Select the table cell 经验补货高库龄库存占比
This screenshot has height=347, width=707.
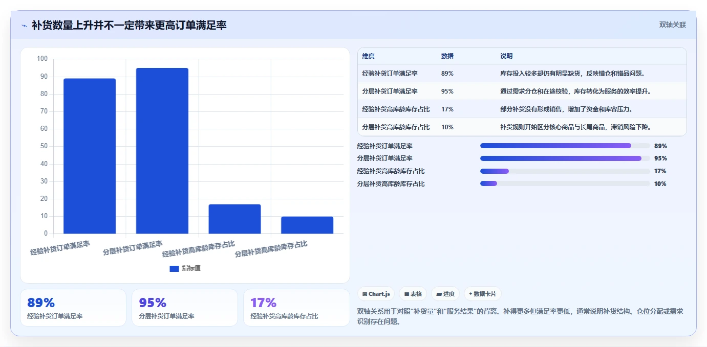tap(396, 109)
